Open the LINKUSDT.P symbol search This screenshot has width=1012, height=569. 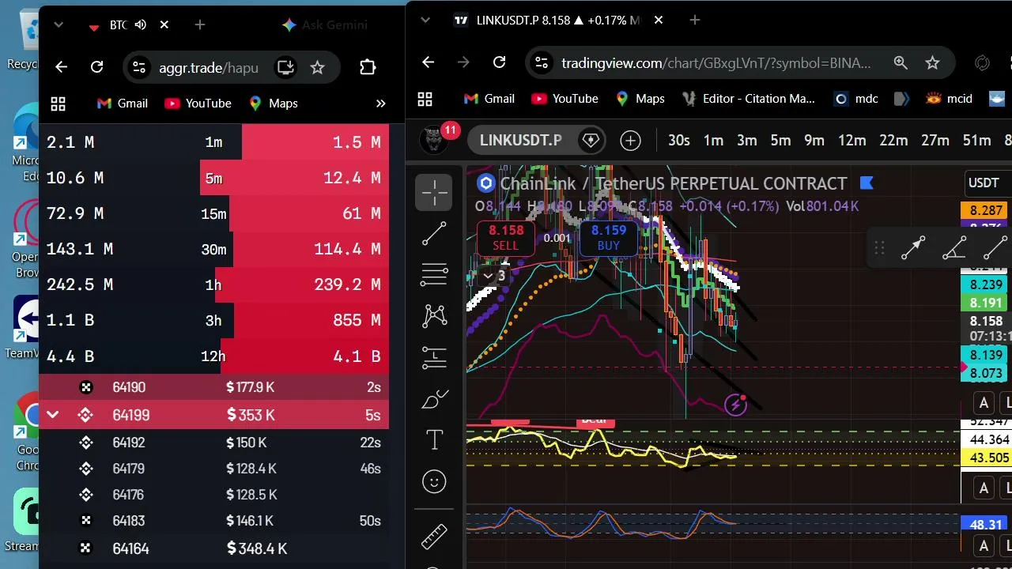[520, 141]
